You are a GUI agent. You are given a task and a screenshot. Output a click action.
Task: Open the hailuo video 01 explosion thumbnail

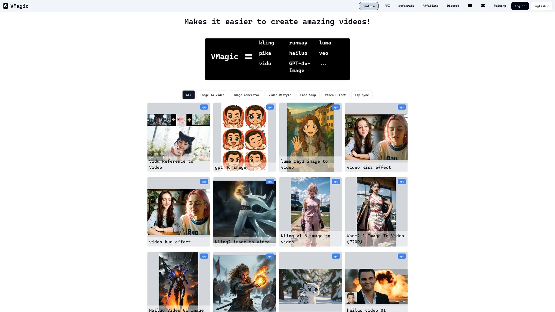376,282
